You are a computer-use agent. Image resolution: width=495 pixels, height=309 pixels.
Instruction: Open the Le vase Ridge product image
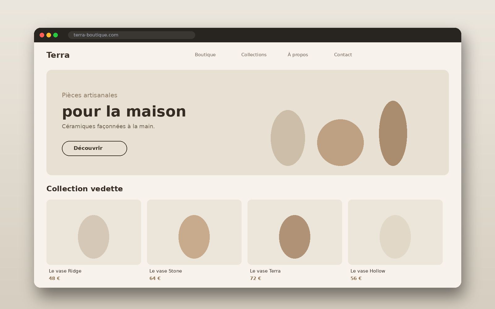pyautogui.click(x=94, y=232)
